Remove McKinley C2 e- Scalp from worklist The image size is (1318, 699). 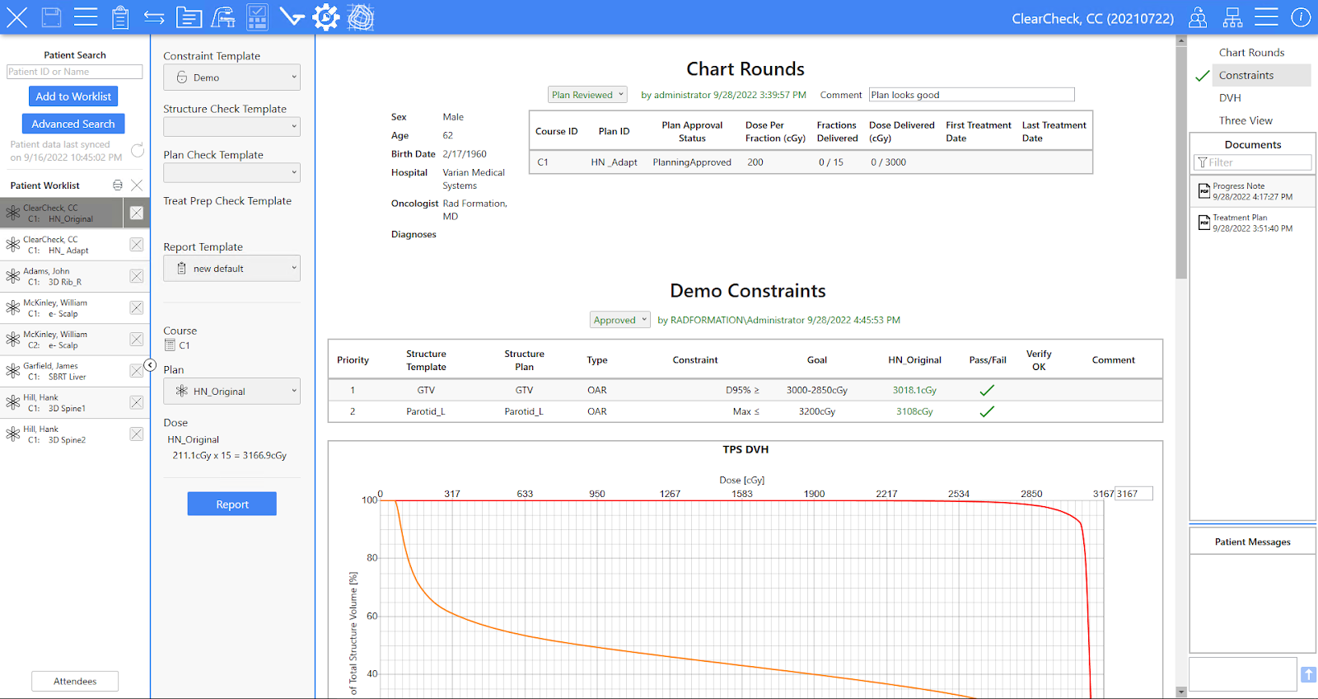click(137, 339)
